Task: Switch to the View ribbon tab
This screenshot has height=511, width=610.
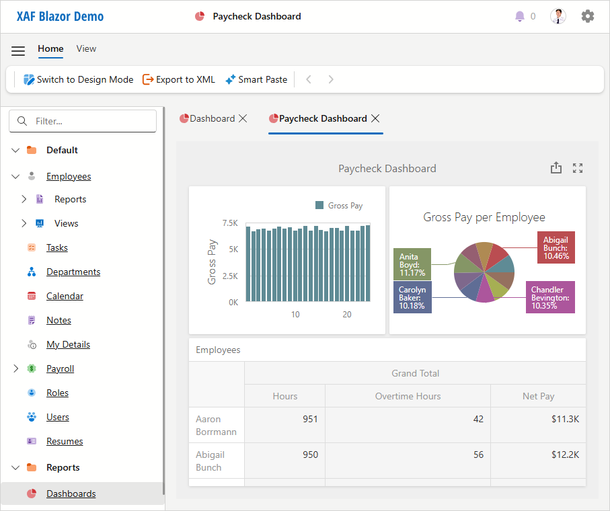Action: 86,48
